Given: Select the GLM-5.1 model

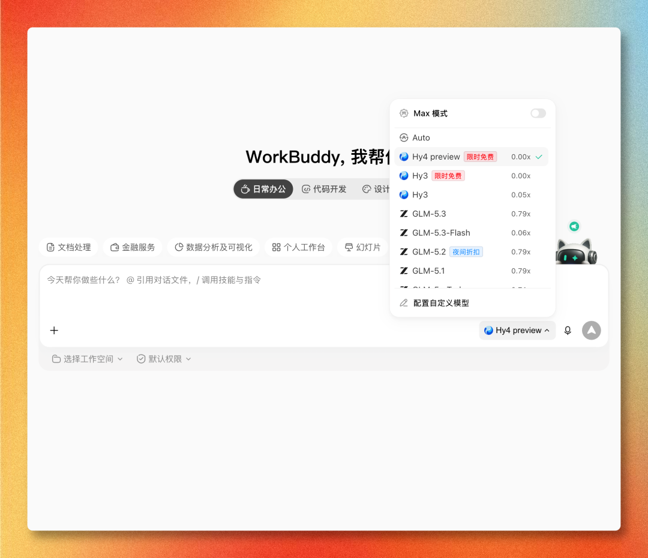Looking at the screenshot, I should pos(472,271).
